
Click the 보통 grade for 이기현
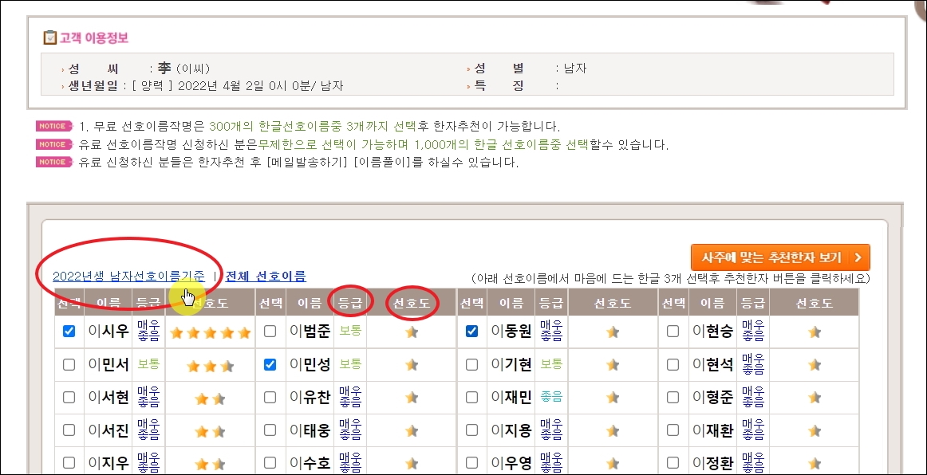551,364
